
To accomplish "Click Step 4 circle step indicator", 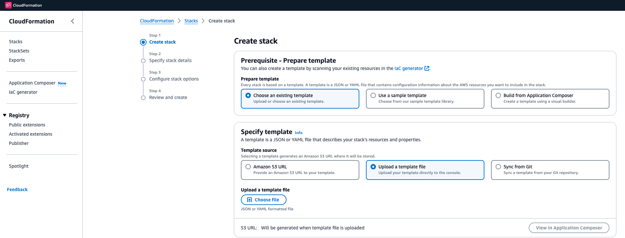I will point(143,97).
